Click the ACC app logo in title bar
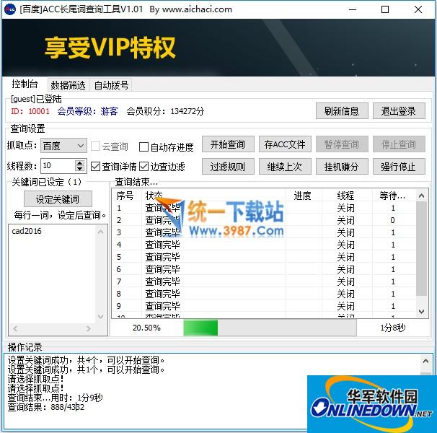437x433 pixels. coord(10,9)
